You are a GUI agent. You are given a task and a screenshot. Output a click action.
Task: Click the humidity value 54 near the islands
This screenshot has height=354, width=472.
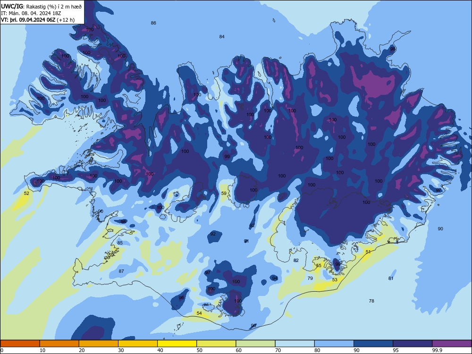tap(199, 313)
